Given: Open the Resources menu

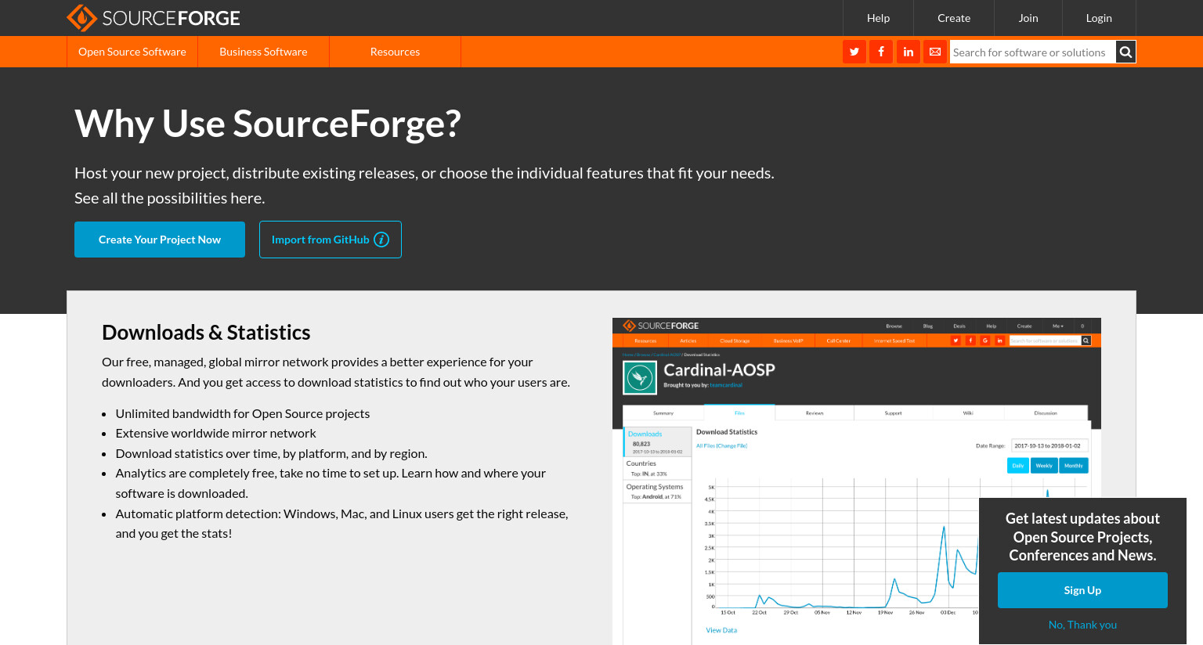Looking at the screenshot, I should click(x=395, y=52).
